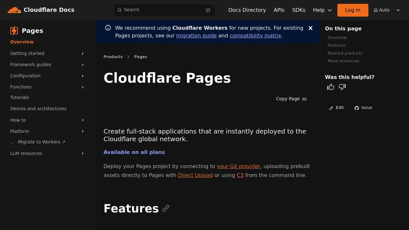Screen dimensions: 409x230
Task: Jump to More resources section
Action: click(343, 61)
